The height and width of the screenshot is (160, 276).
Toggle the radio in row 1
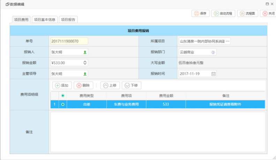63,104
